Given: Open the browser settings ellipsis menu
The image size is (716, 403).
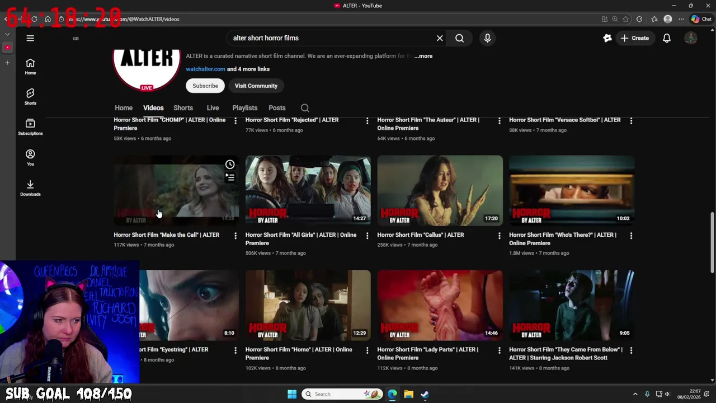Looking at the screenshot, I should (681, 19).
